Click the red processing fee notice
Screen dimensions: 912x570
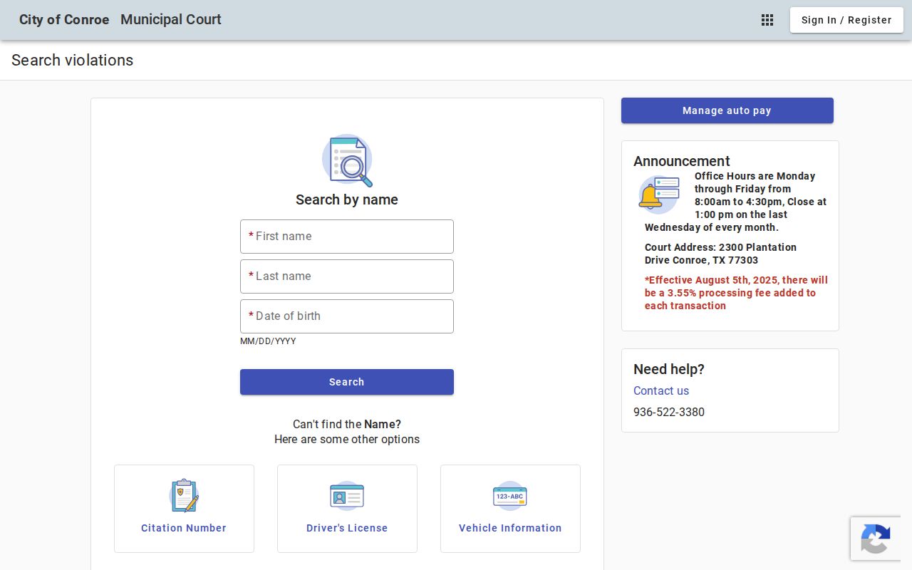[x=736, y=293]
